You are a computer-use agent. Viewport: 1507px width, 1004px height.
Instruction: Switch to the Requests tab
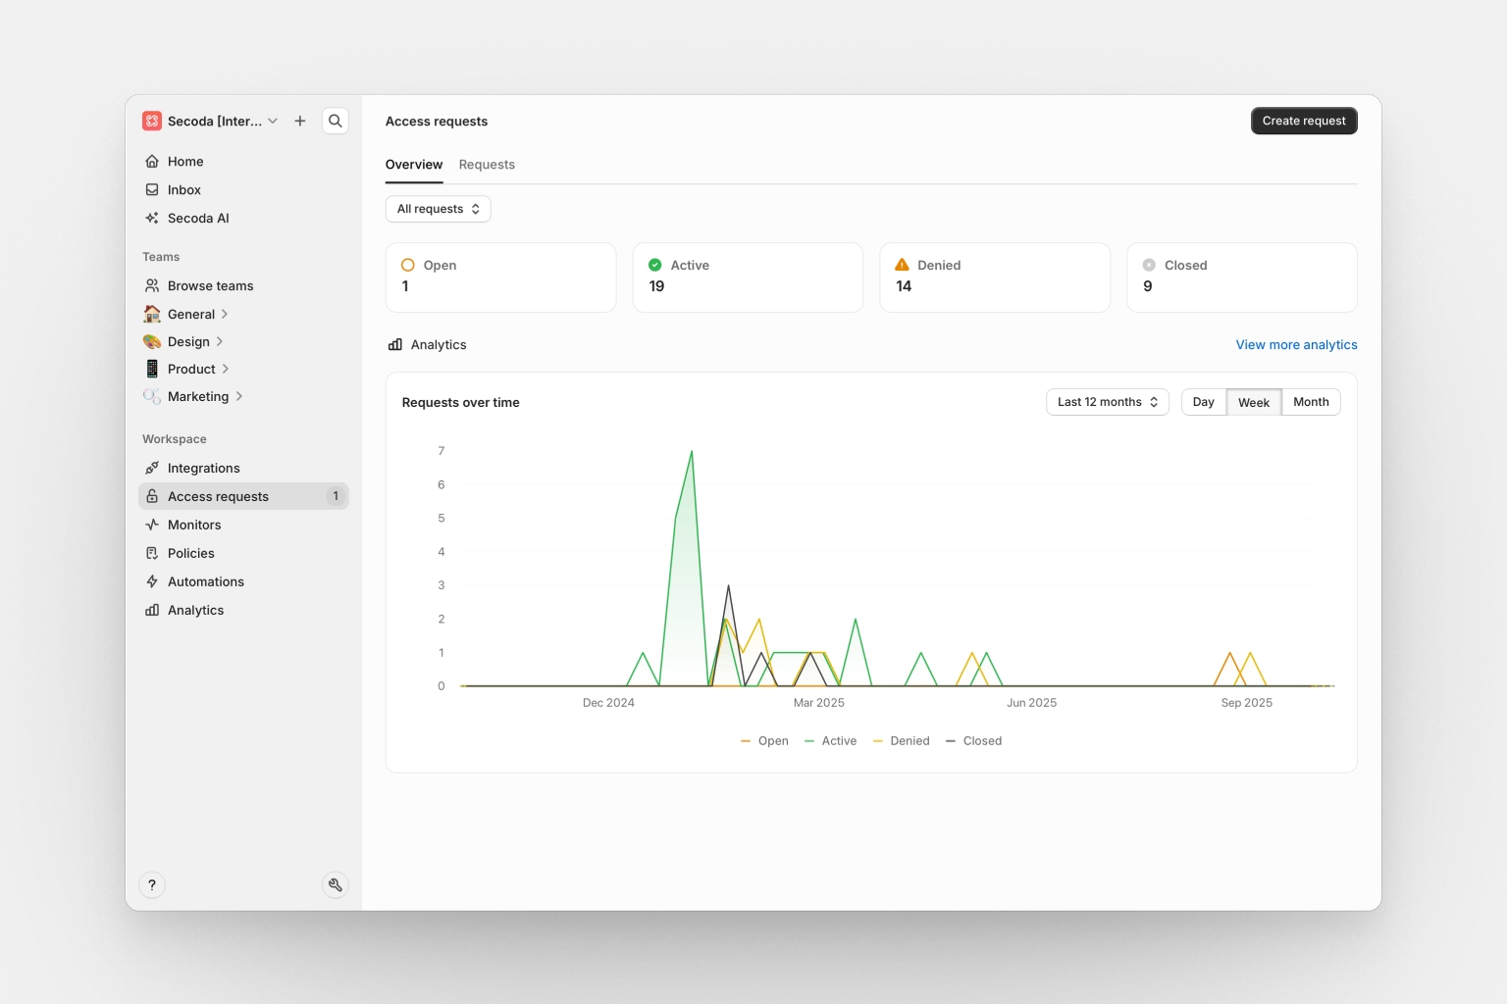pos(487,165)
